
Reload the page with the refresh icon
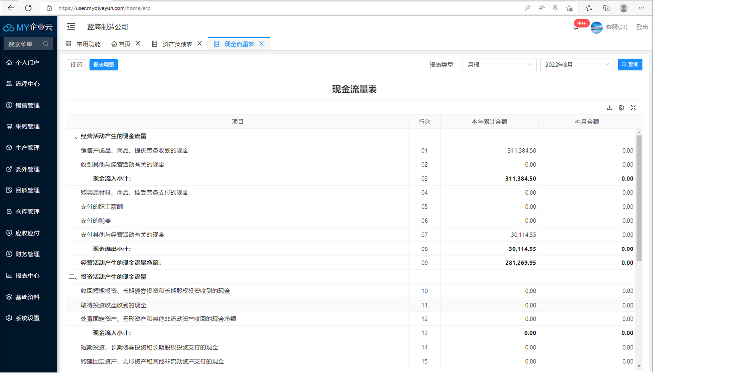click(x=28, y=8)
